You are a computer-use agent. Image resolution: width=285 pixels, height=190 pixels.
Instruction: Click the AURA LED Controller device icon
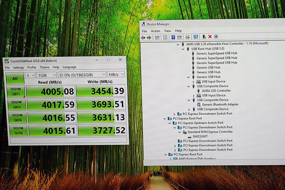coord(198,91)
